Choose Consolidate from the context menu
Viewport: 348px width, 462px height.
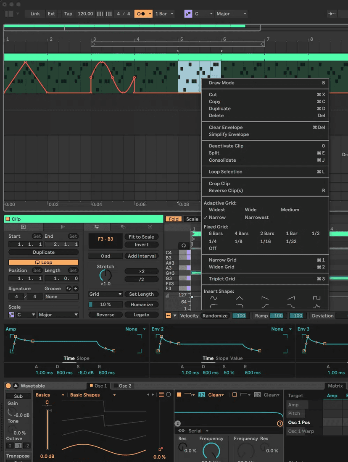coord(222,160)
